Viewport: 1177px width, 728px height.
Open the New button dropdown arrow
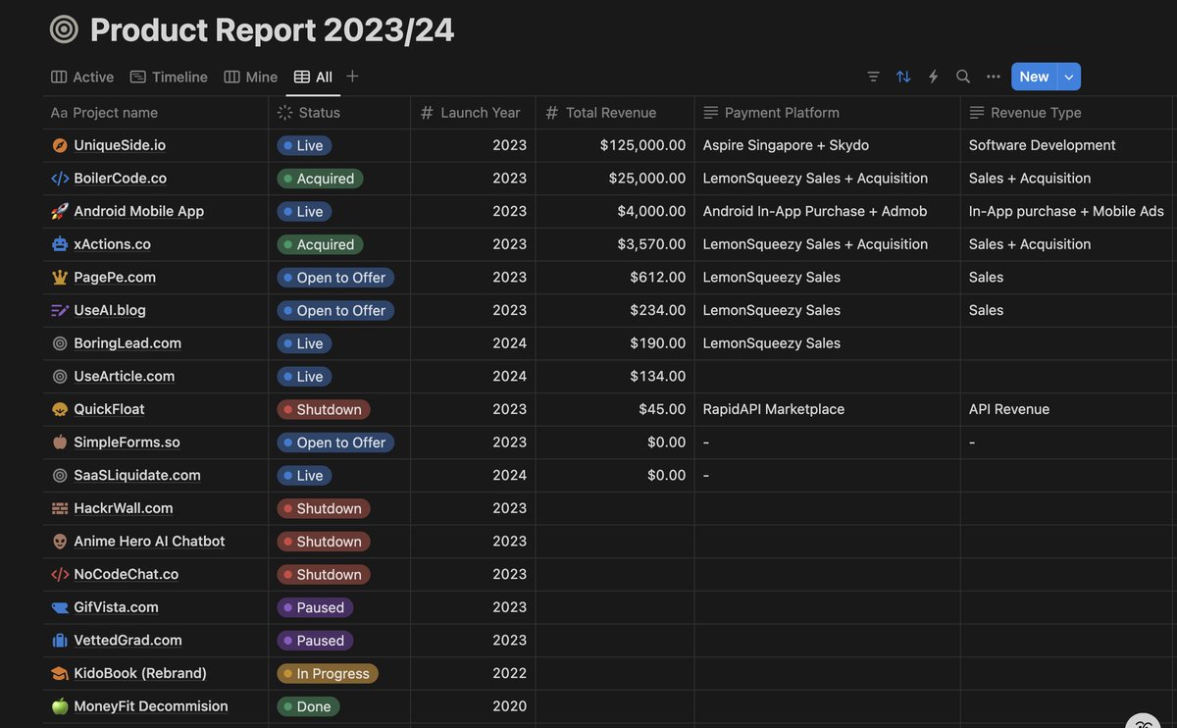click(1069, 77)
